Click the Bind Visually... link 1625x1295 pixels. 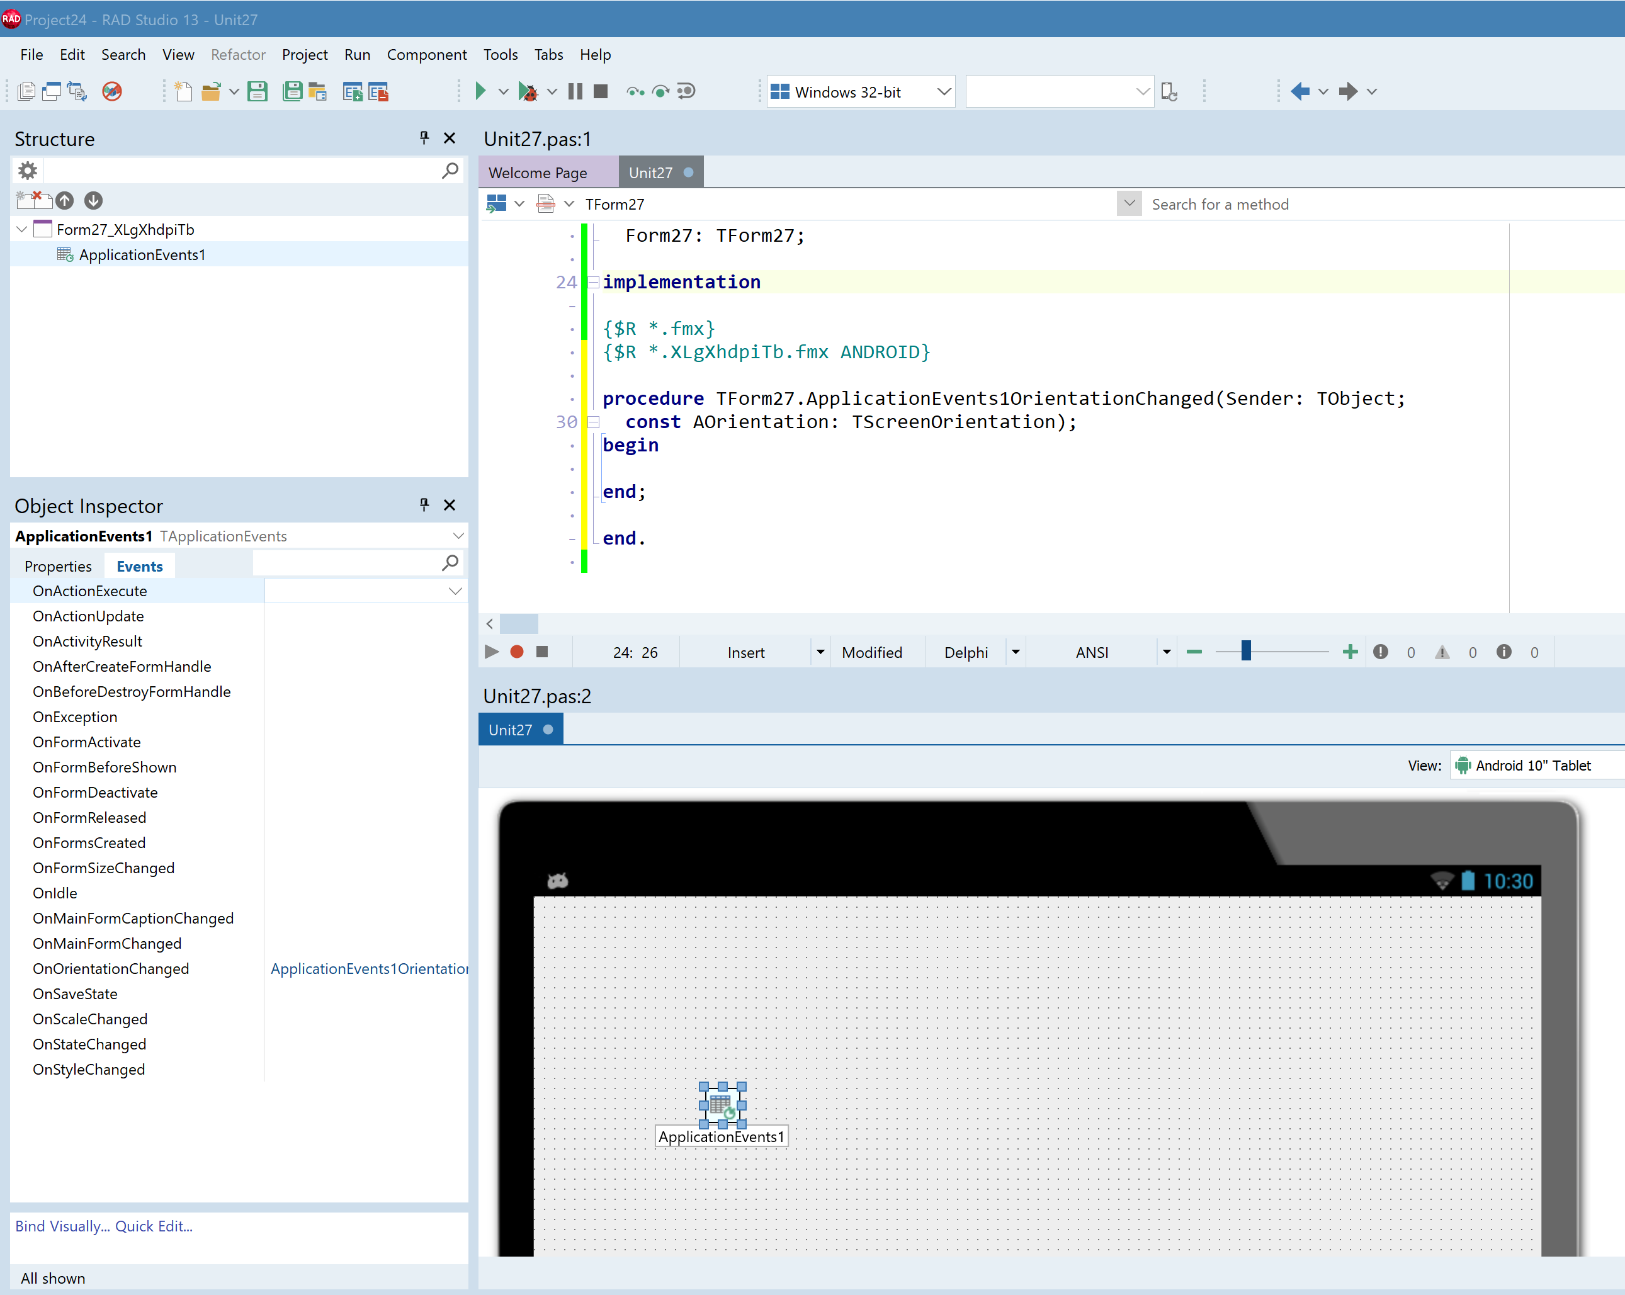[62, 1226]
